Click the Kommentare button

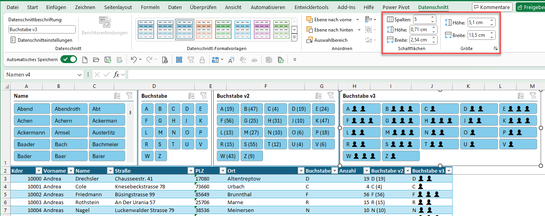pos(492,7)
